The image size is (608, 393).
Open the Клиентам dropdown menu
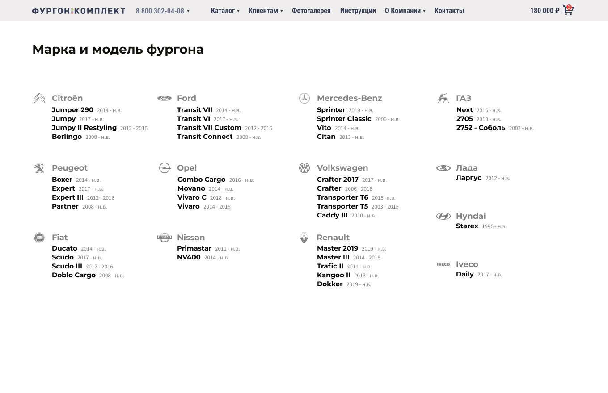[266, 11]
